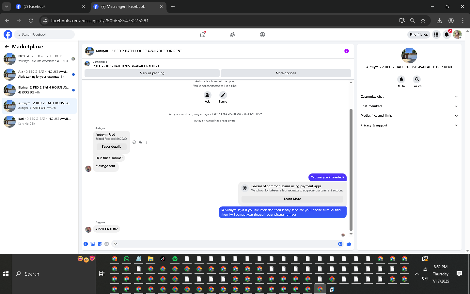Open the Notifications bell with badge
Viewport: 470px width, 294px height.
click(x=447, y=34)
